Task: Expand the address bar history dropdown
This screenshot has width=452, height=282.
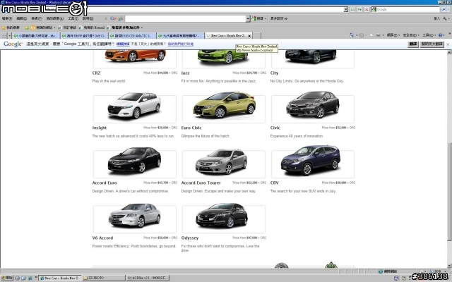Action: (345, 9)
